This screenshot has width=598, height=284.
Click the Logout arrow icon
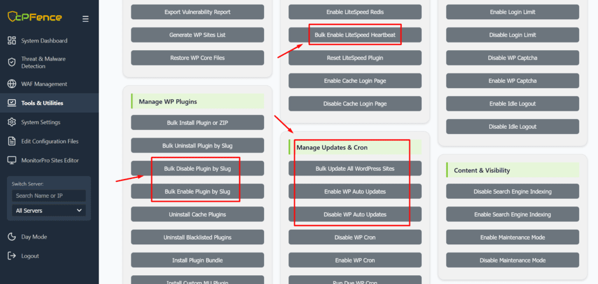tap(12, 256)
